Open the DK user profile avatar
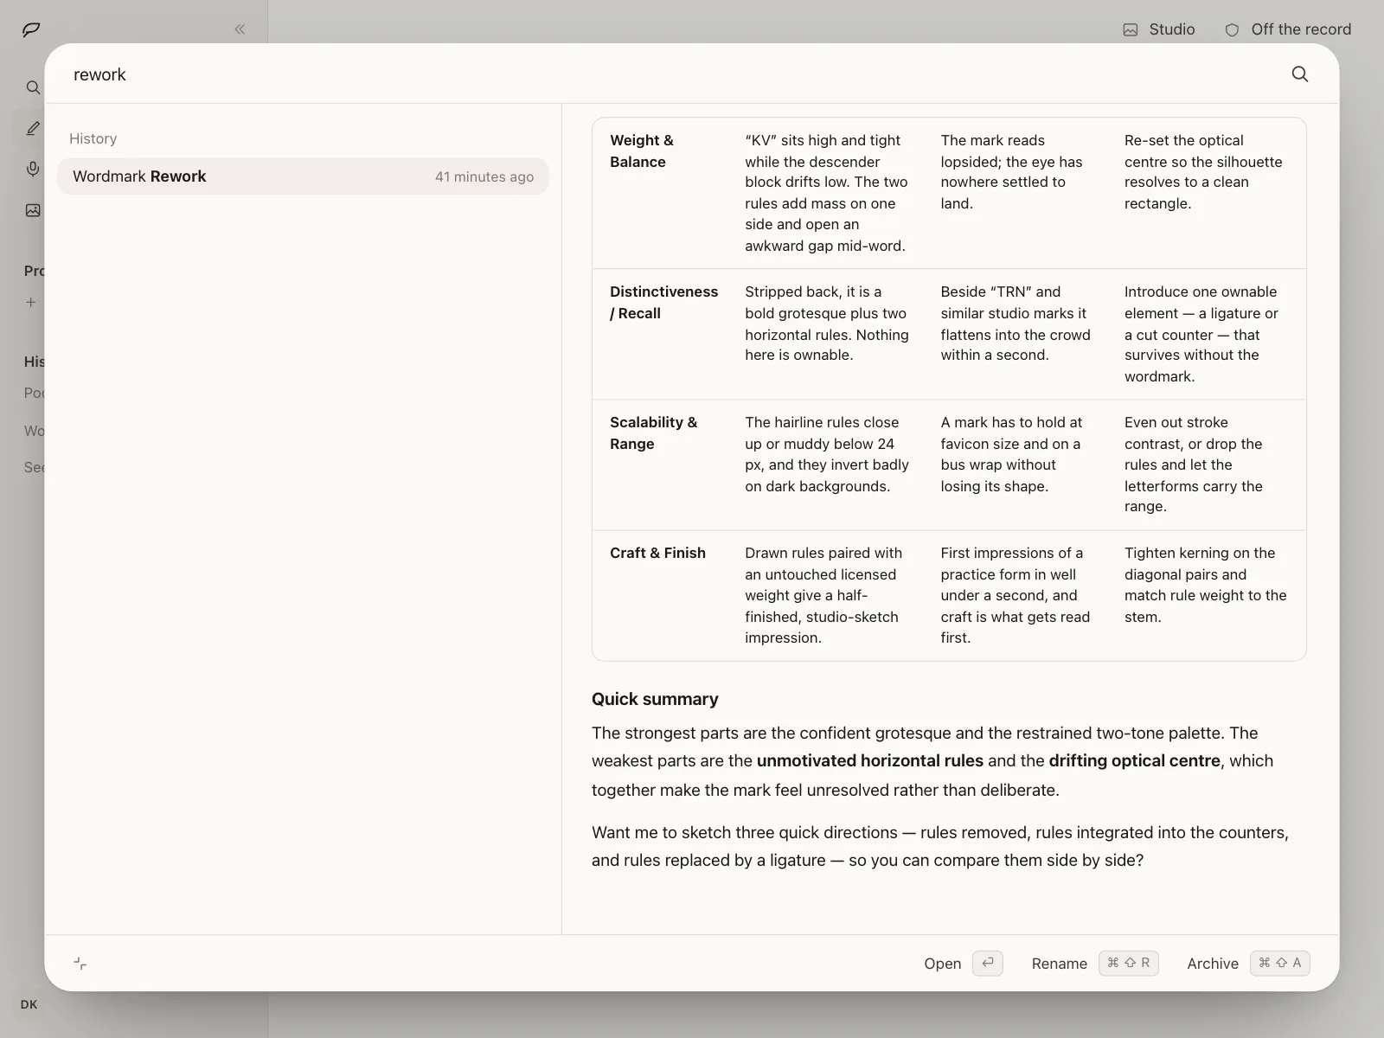 (29, 1004)
